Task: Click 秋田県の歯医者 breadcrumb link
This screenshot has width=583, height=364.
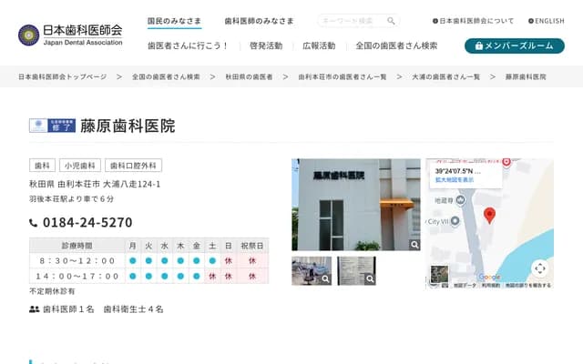Action: click(249, 77)
